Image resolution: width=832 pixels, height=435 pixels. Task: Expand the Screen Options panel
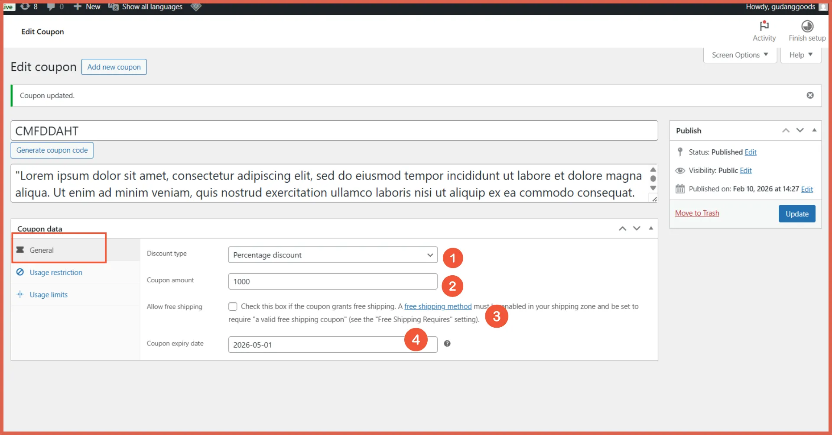[x=740, y=55]
